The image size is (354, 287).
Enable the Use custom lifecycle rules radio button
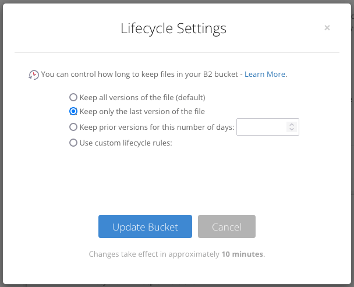pos(73,143)
